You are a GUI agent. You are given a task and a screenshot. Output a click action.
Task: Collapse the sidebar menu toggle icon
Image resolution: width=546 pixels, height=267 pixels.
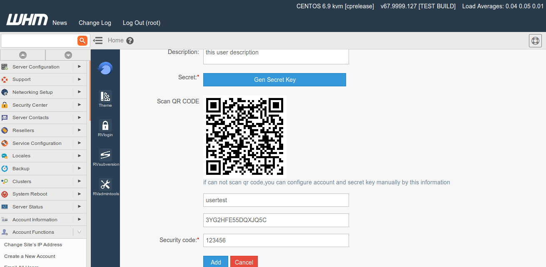click(98, 40)
